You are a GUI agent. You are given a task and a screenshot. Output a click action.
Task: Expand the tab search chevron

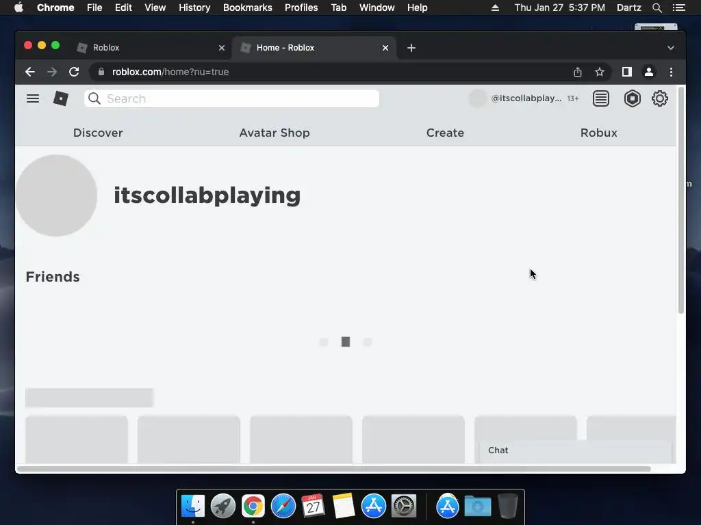point(671,48)
